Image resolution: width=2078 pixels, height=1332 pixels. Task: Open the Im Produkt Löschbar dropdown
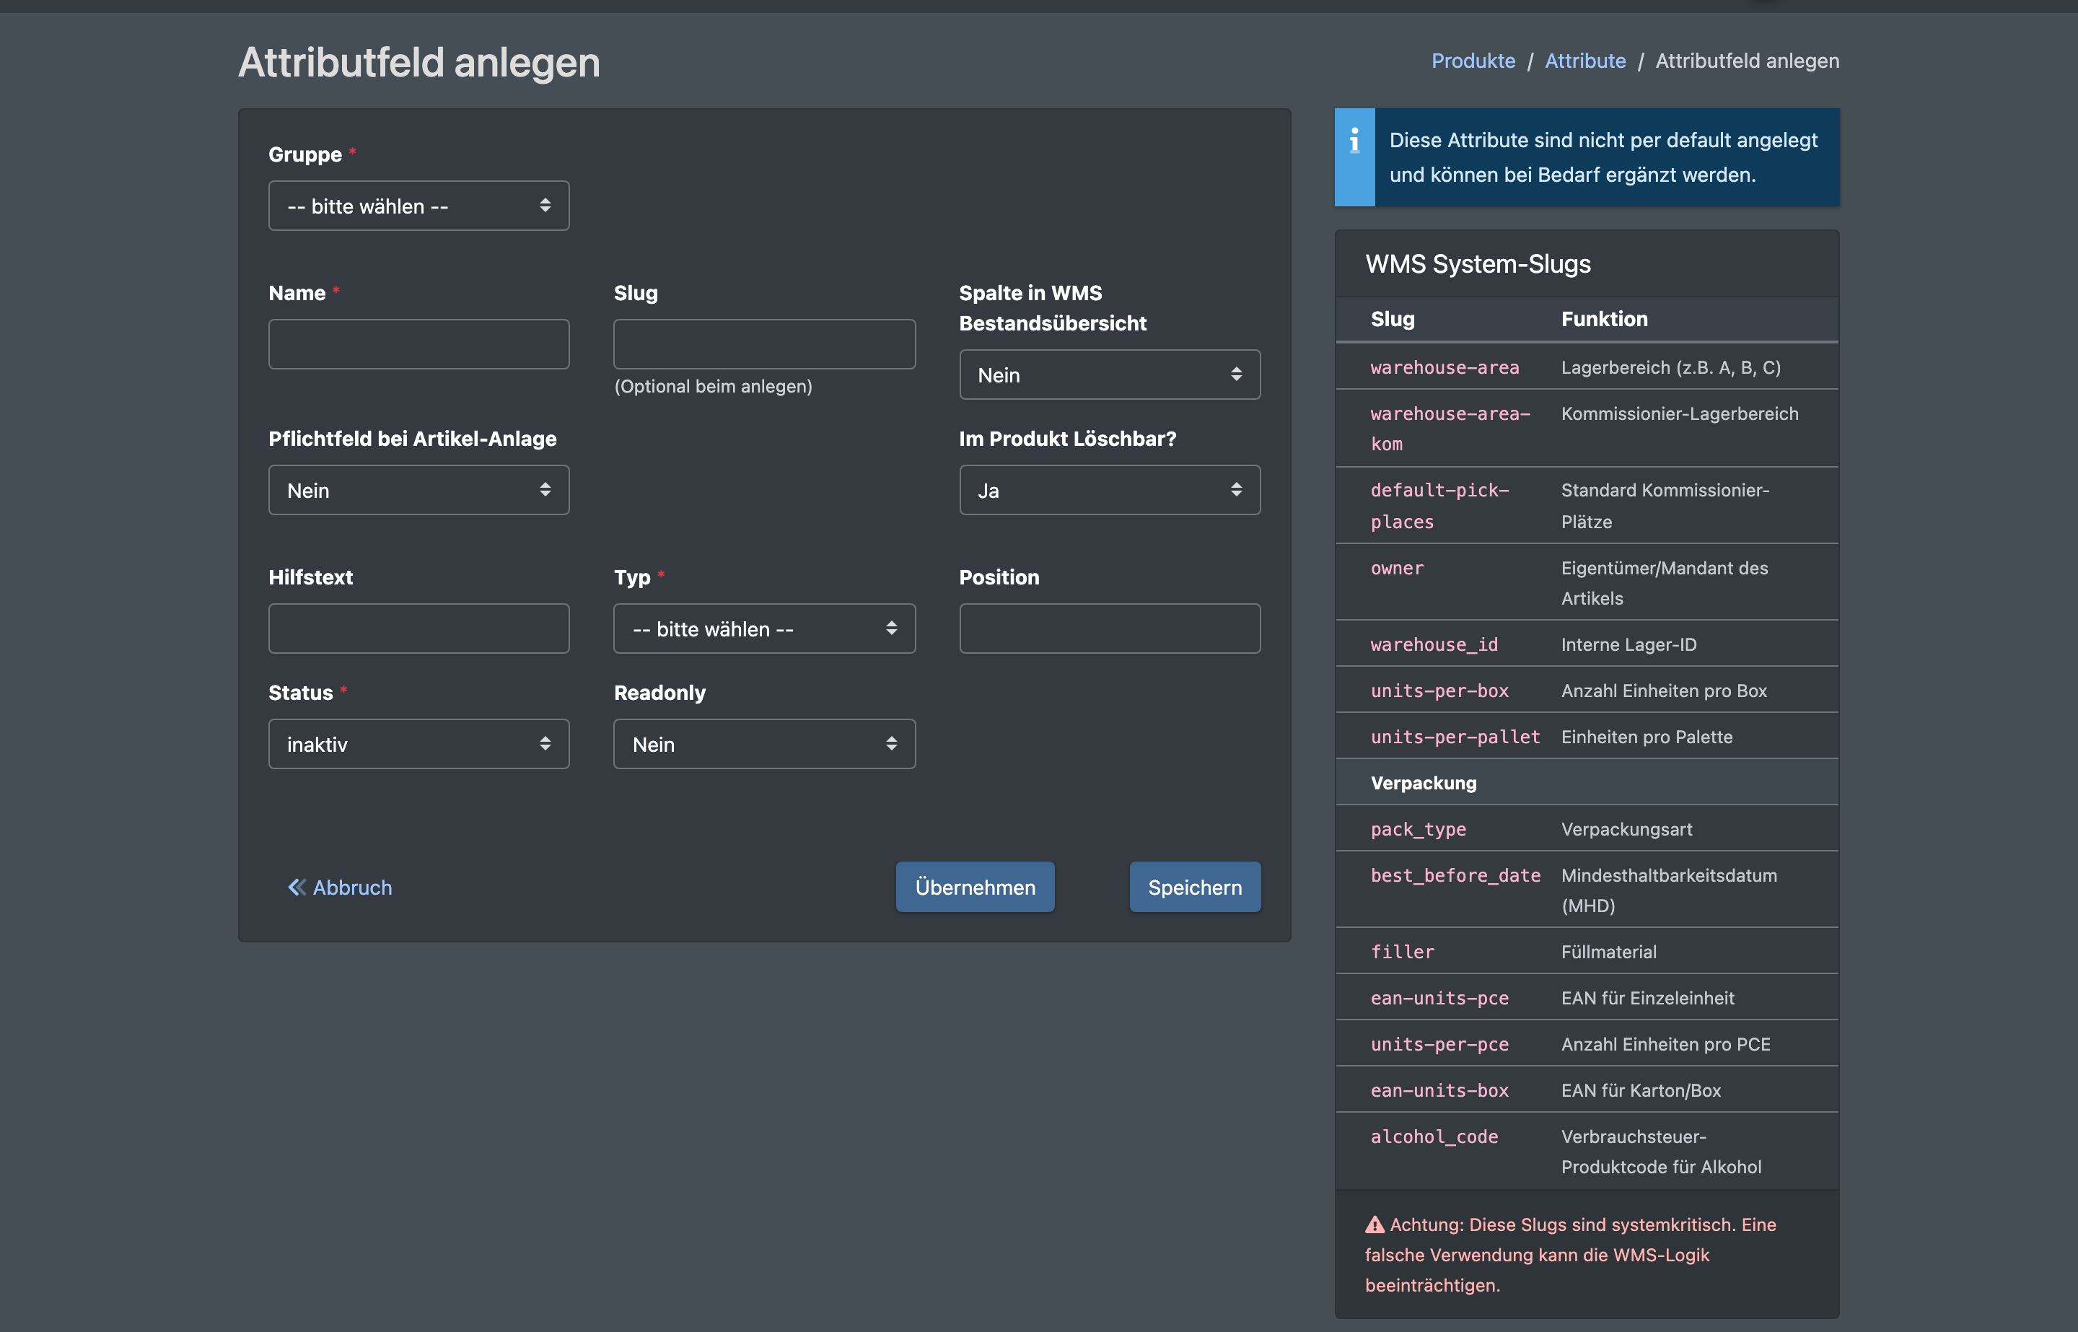pos(1110,491)
